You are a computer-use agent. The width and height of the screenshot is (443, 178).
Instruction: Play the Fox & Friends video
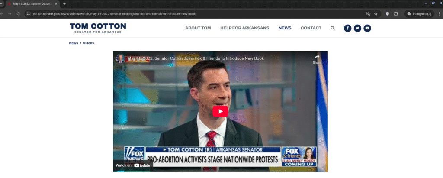[x=220, y=111]
